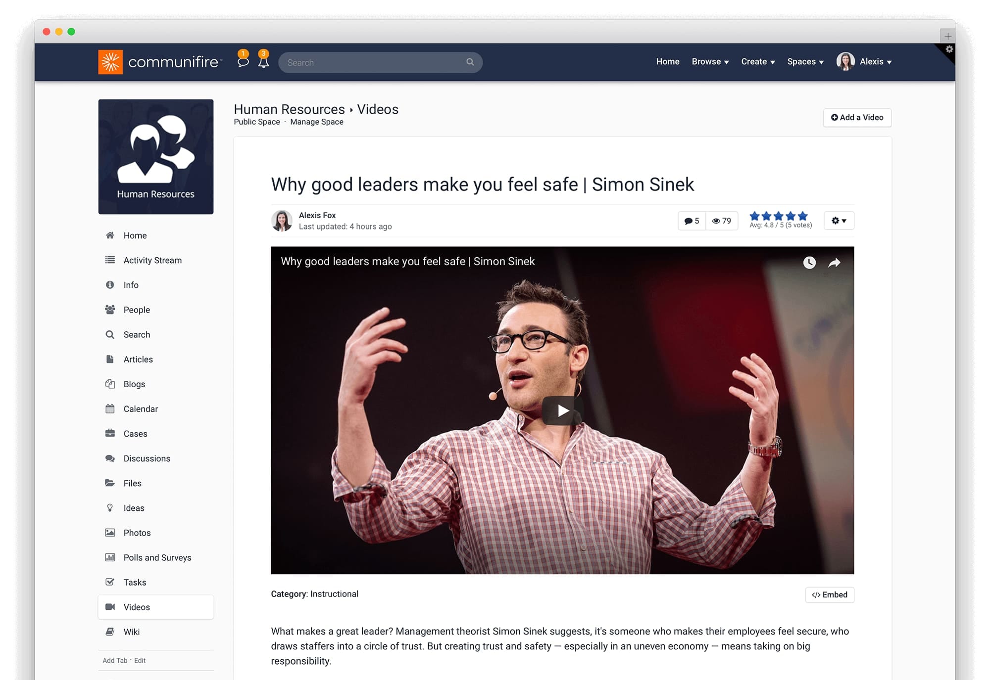Viewport: 990px width, 680px height.
Task: Click the Embed button
Action: point(830,594)
